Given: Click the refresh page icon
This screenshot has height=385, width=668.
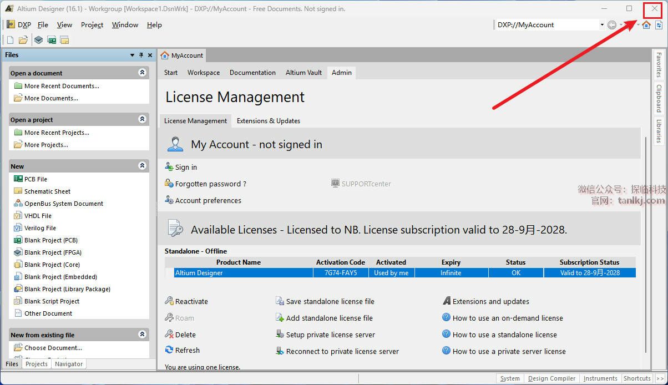Looking at the screenshot, I should click(x=659, y=24).
